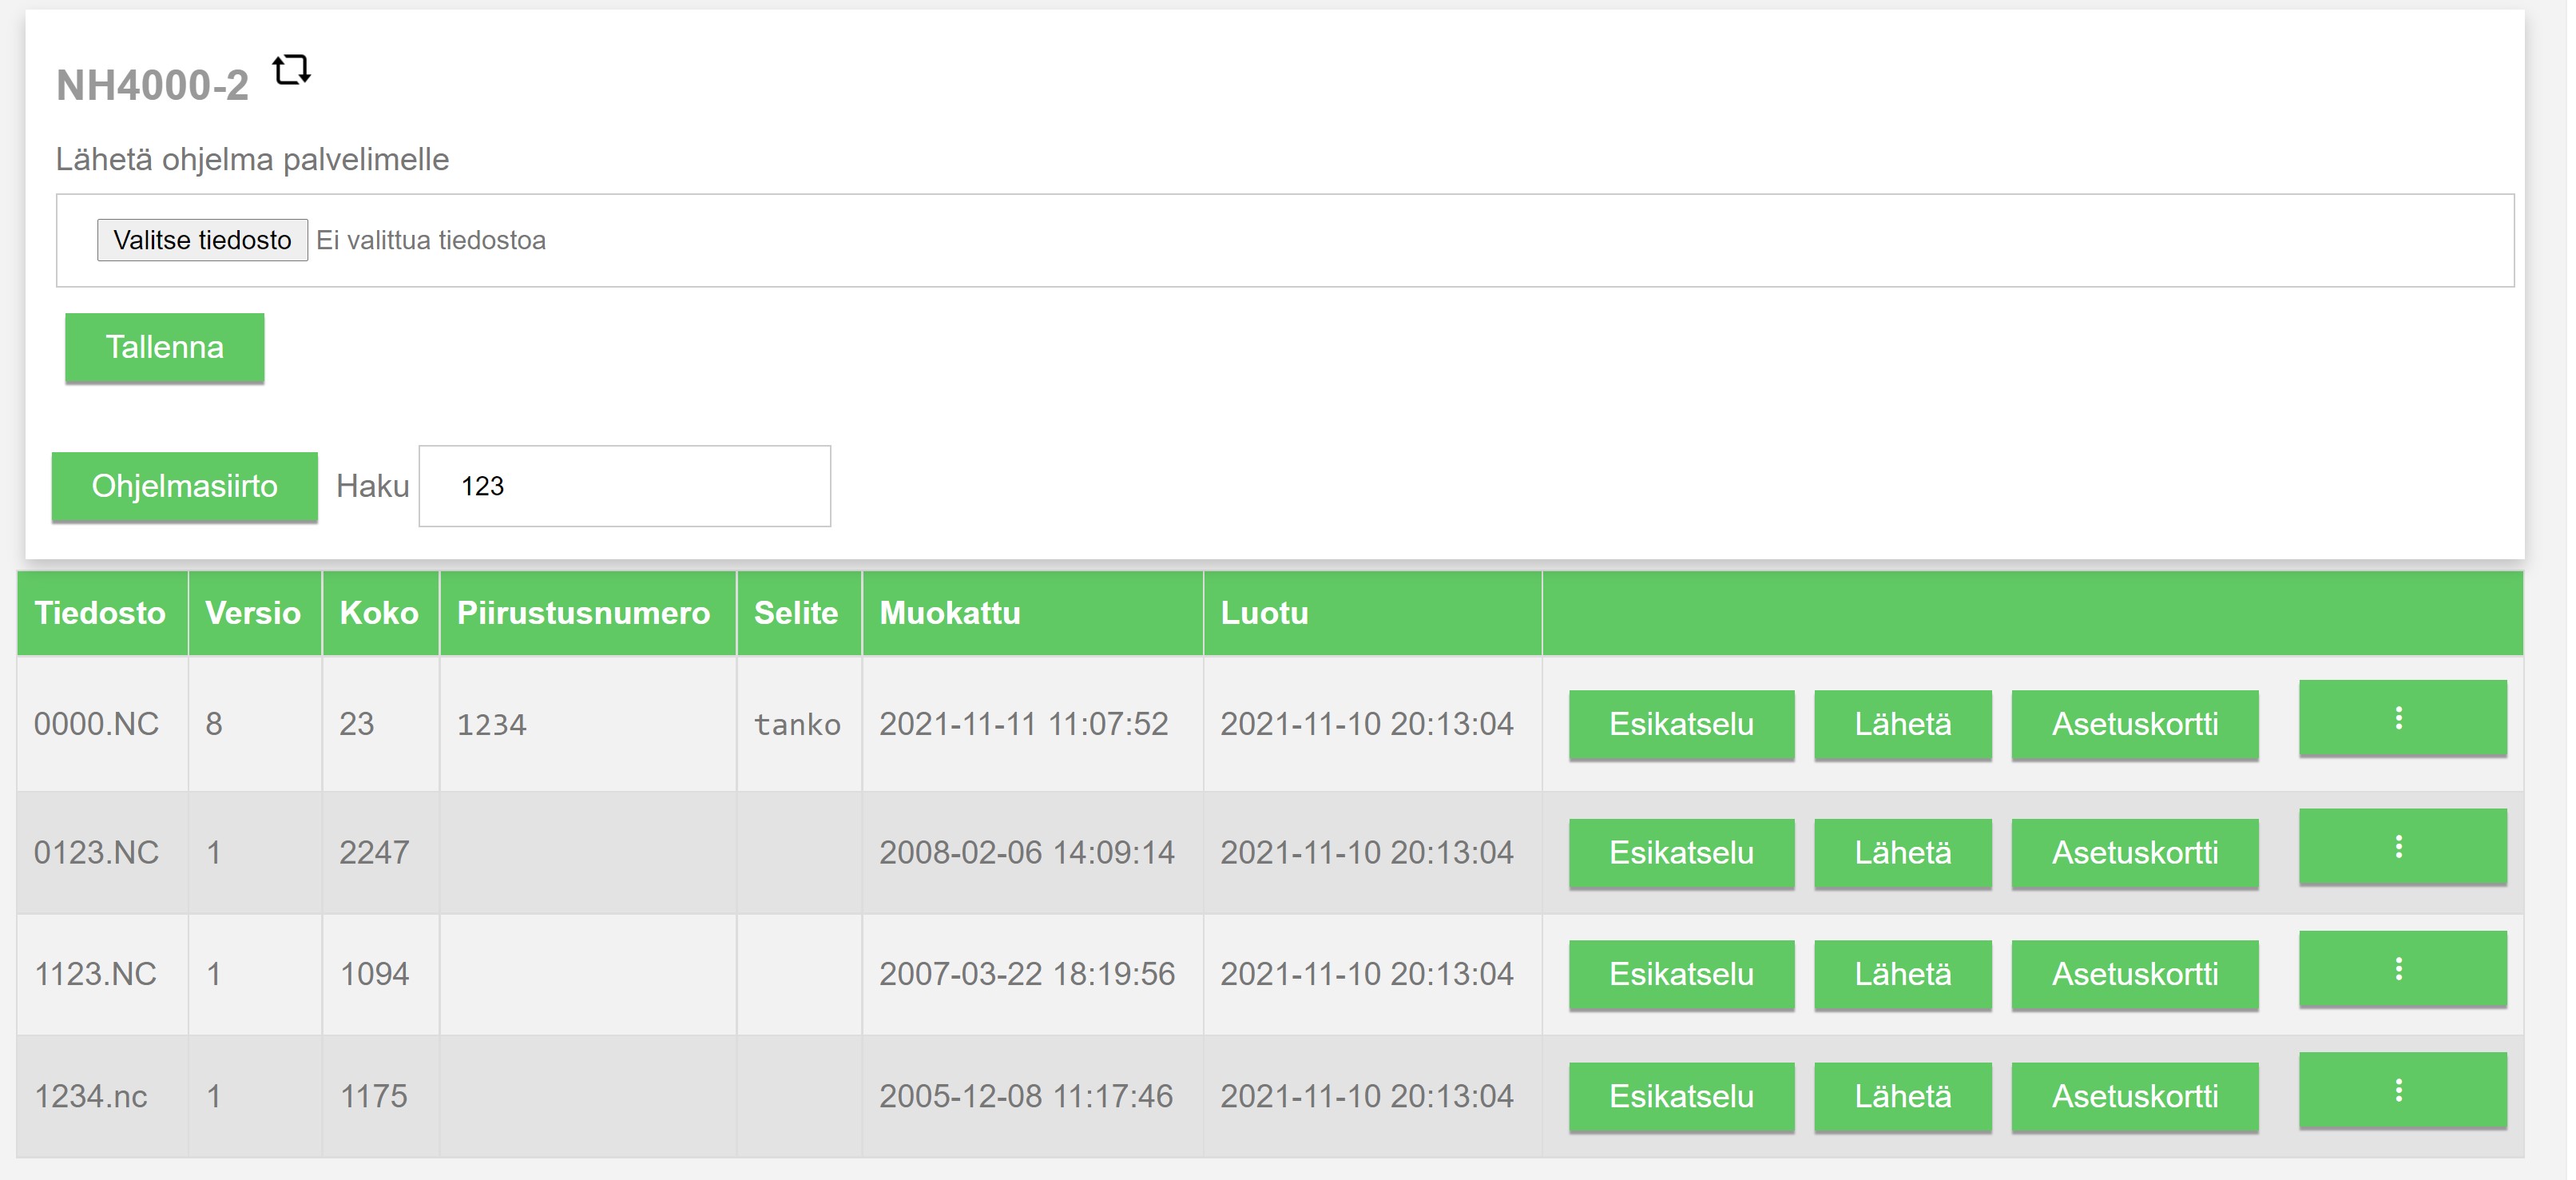Image resolution: width=2576 pixels, height=1180 pixels.
Task: Click the Ohjelmasiirto button
Action: (185, 486)
